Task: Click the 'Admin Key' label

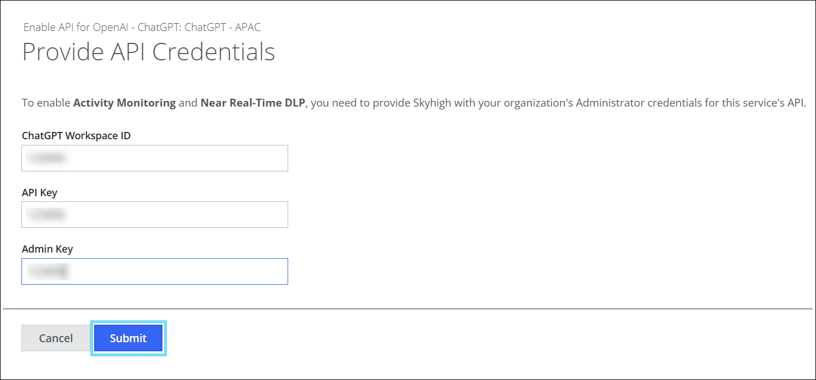Action: (47, 249)
